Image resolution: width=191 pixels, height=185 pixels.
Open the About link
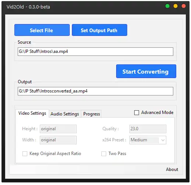[172, 169]
